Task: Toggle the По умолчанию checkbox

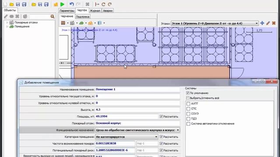Action: [x=188, y=93]
